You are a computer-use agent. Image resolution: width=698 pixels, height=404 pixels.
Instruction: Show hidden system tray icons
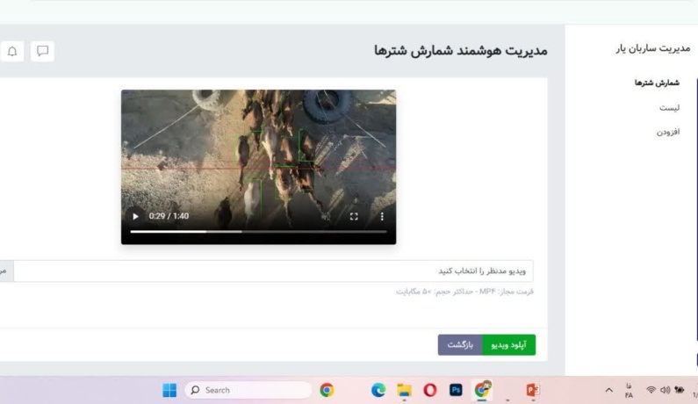point(609,390)
